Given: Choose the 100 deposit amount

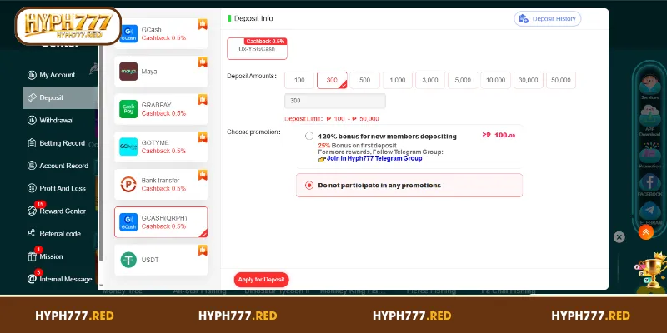Looking at the screenshot, I should 299,80.
